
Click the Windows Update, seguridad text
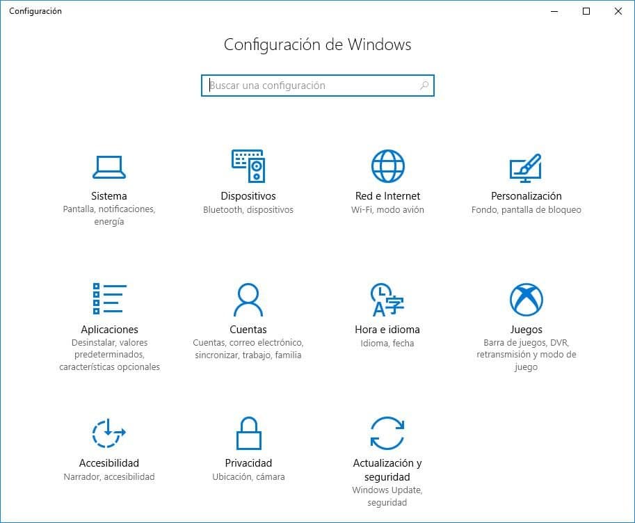pos(387,495)
